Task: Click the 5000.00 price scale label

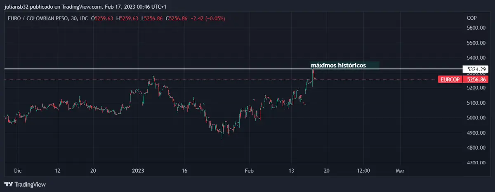Action: tap(475, 118)
